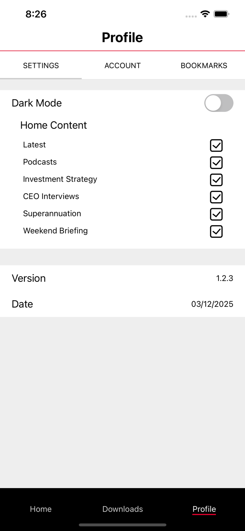Toggle the Dark Mode switch on
Screen dimensions: 245x531
coord(218,103)
